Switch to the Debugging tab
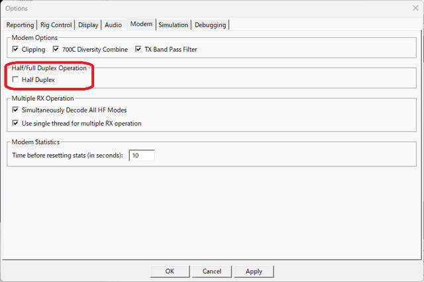 click(211, 25)
